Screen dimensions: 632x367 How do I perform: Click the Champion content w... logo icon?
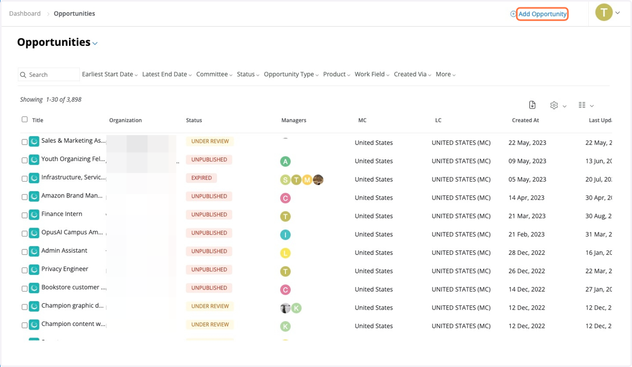[x=34, y=325]
